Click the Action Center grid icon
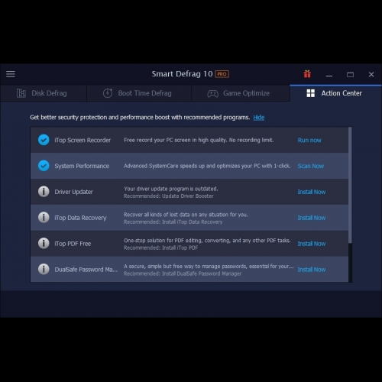 tap(310, 93)
